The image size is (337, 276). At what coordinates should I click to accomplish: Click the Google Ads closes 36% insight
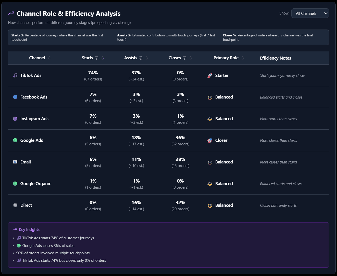click(x=48, y=245)
